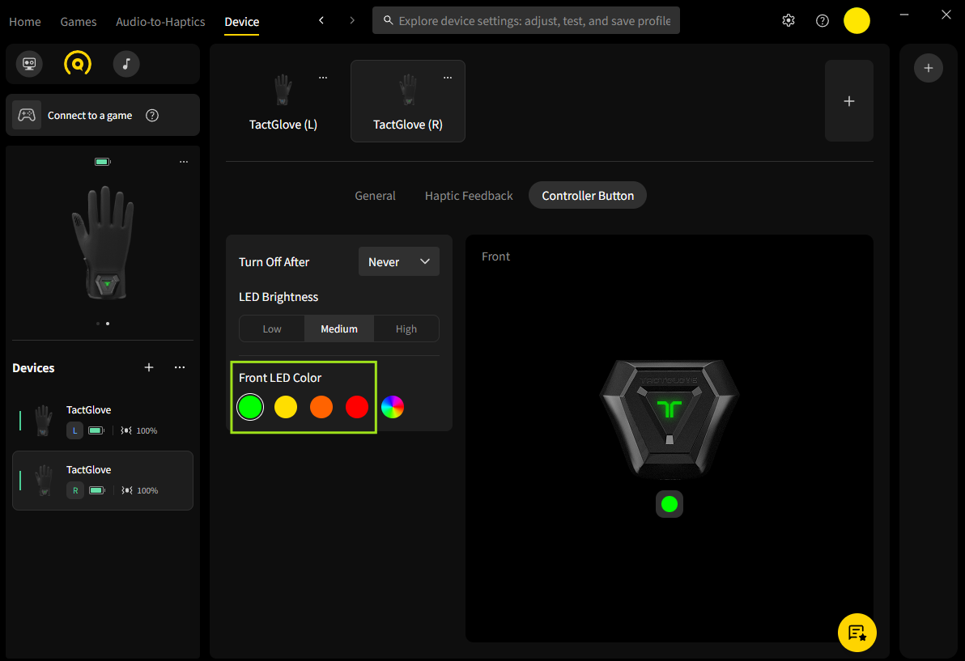Select the music note mode icon
Image resolution: width=965 pixels, height=661 pixels.
tap(126, 64)
